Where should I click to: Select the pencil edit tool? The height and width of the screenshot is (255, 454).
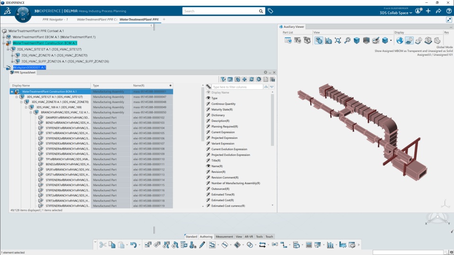coord(202,245)
